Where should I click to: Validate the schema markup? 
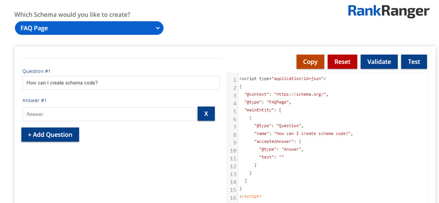[379, 62]
